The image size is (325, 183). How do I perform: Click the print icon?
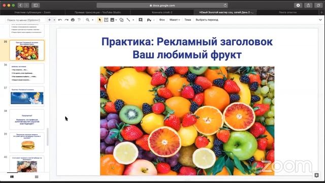point(73,20)
